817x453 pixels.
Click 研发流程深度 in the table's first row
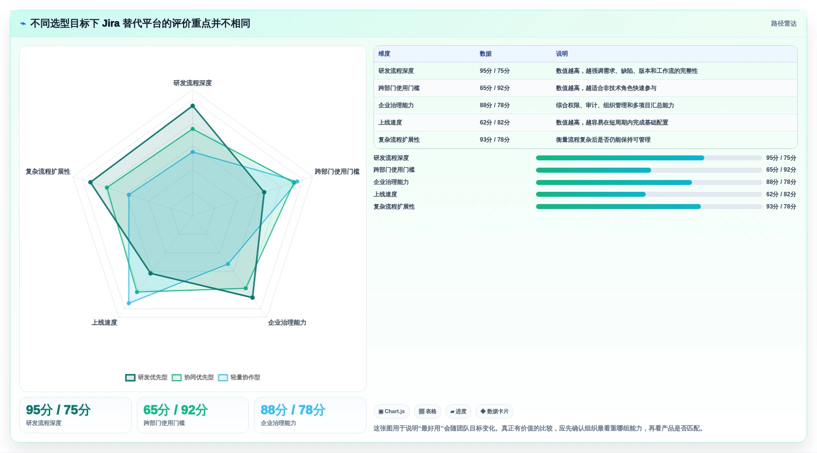click(x=396, y=71)
